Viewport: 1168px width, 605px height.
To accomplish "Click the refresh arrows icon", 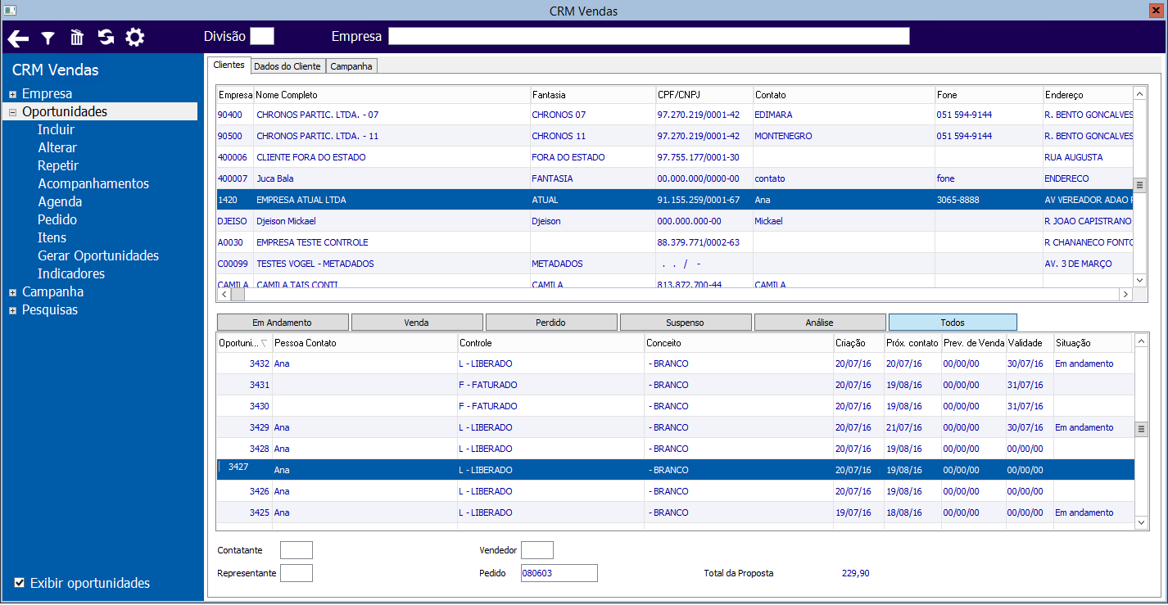I will (106, 37).
